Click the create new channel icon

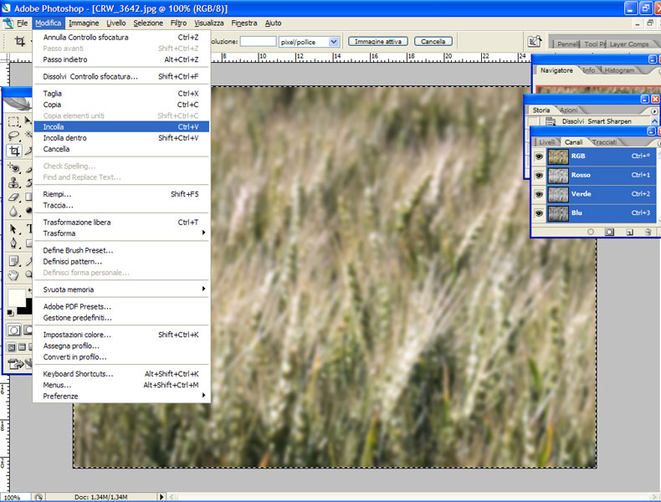click(628, 232)
